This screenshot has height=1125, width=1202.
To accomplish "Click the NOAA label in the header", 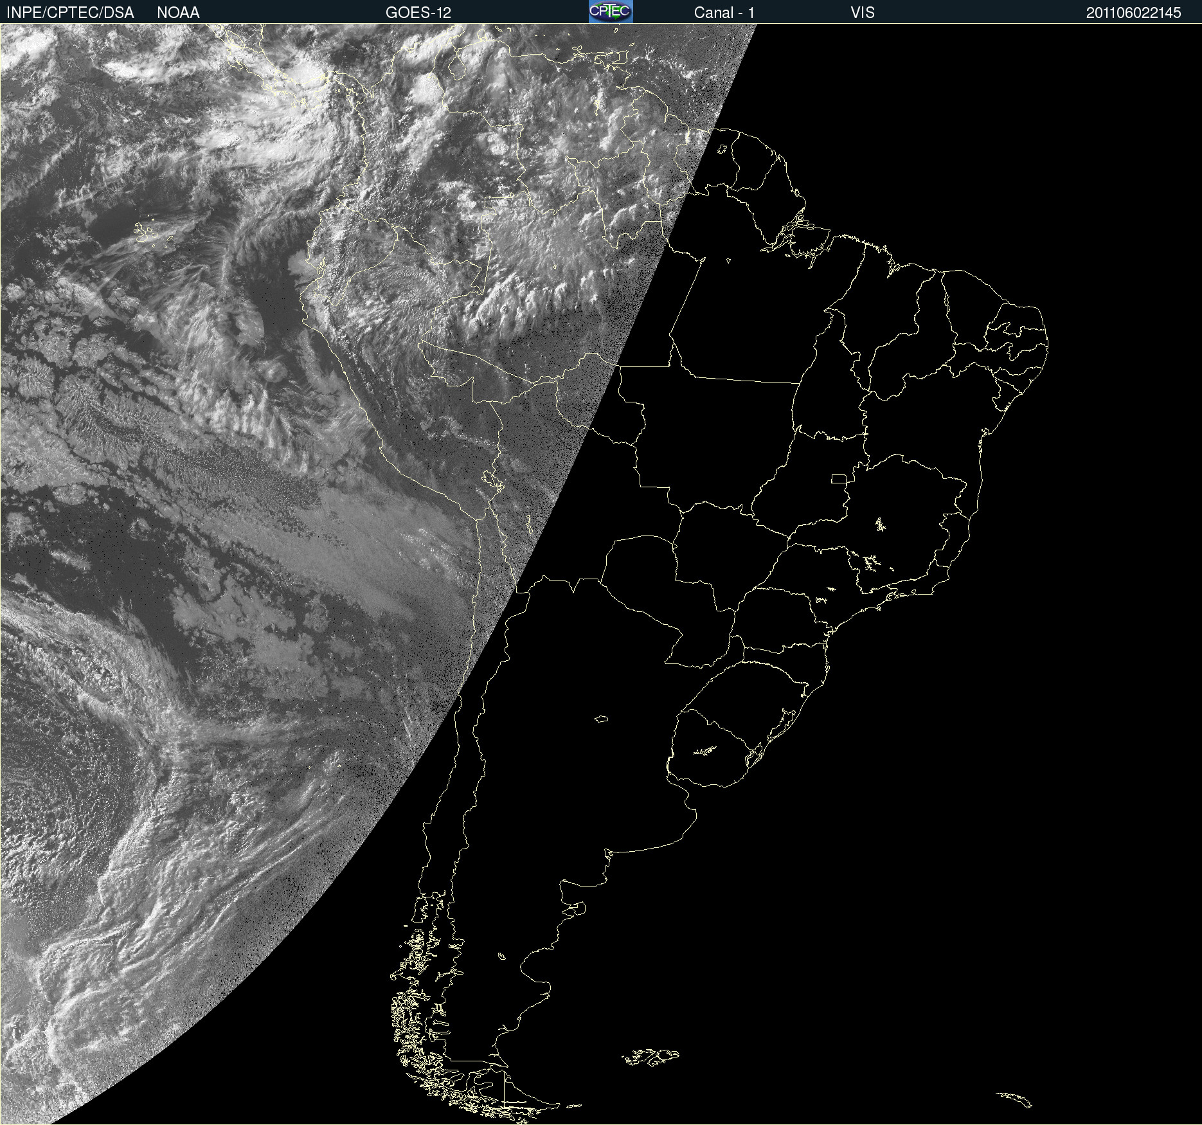I will (178, 13).
